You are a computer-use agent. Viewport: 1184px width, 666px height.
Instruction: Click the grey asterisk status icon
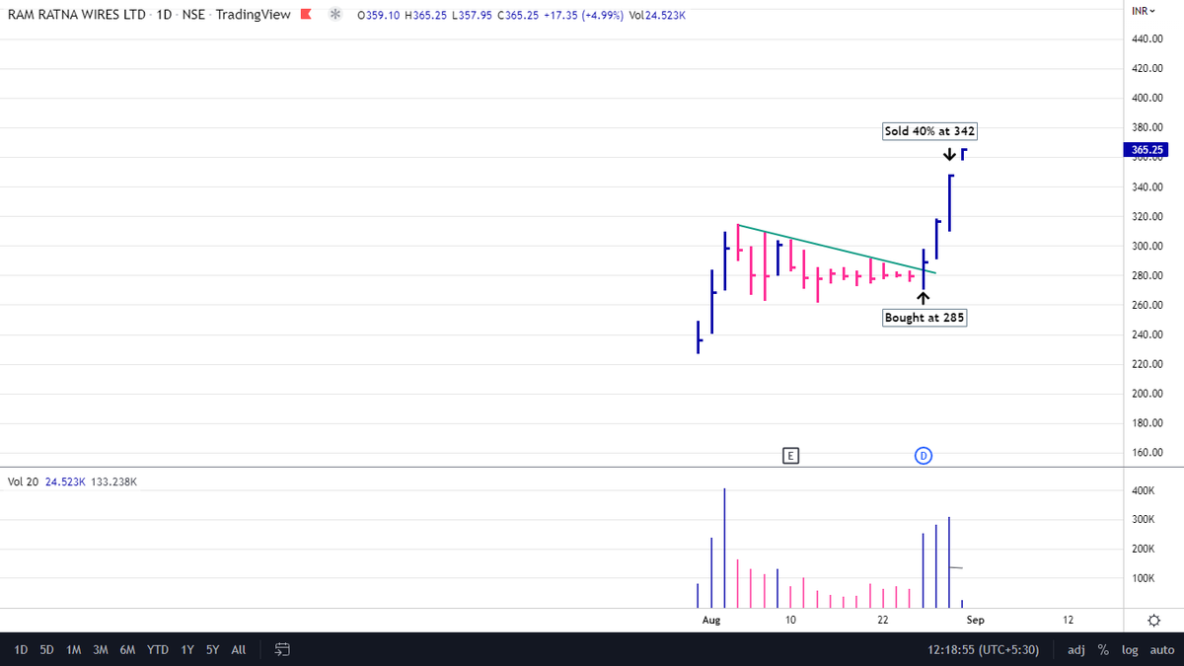pos(335,14)
